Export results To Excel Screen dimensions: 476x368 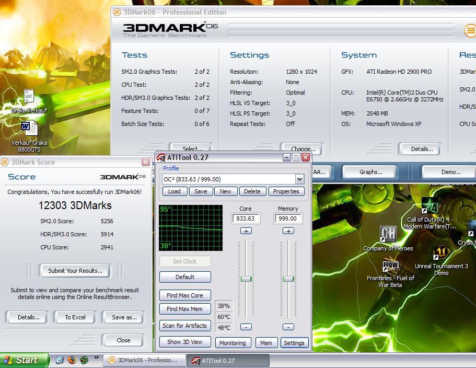[x=75, y=317]
